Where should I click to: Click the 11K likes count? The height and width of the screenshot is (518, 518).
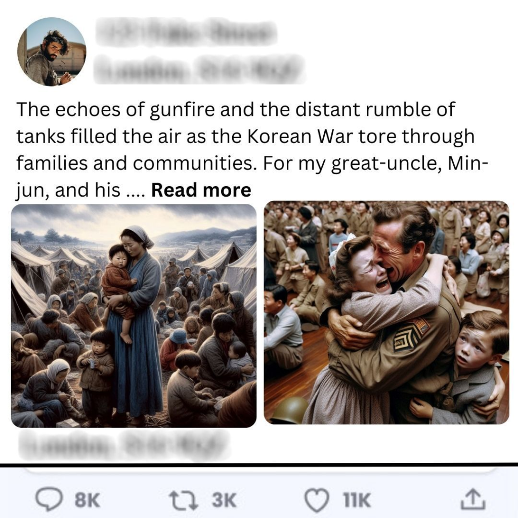click(357, 501)
